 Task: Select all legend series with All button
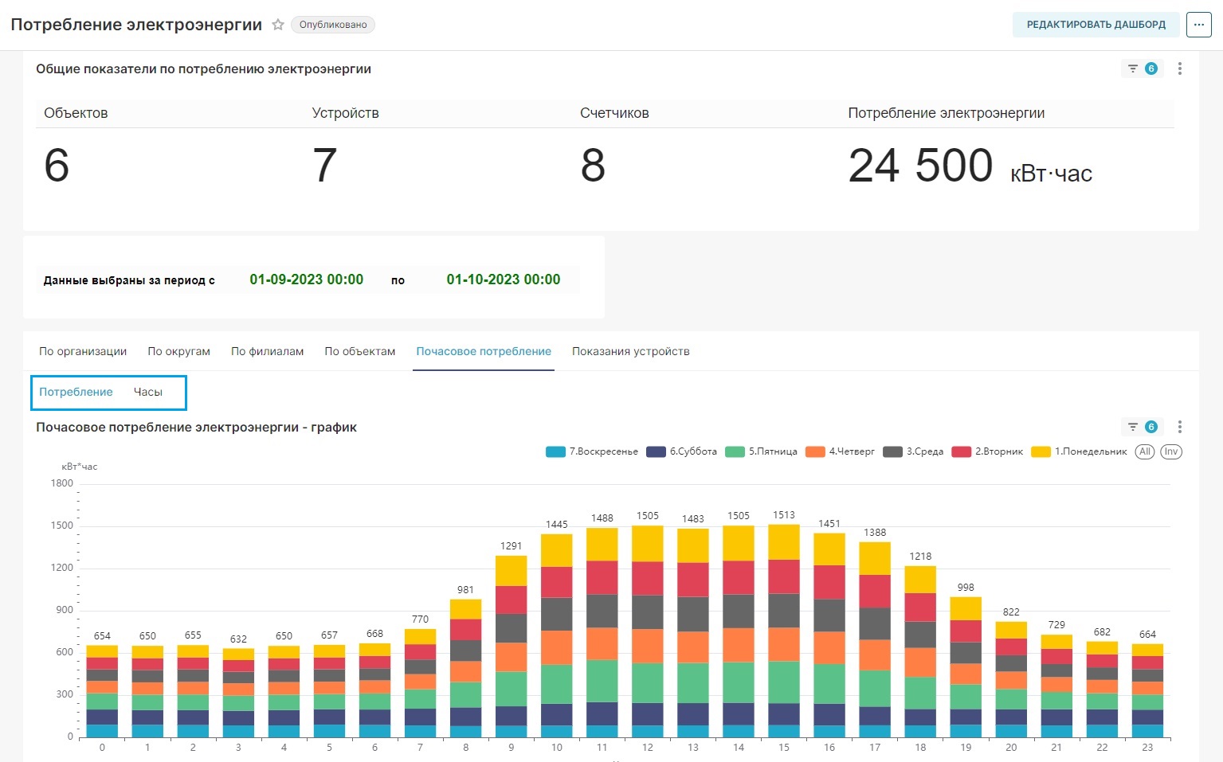tap(1145, 451)
